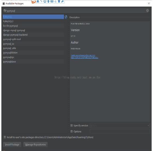Screen dimensions: 153x151
Task: Check Install to user's site packages directory
Action: 5,137
